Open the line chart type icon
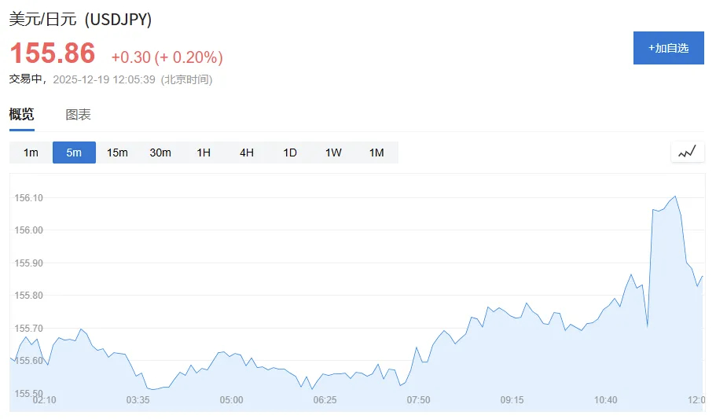The image size is (716, 419). coord(687,153)
